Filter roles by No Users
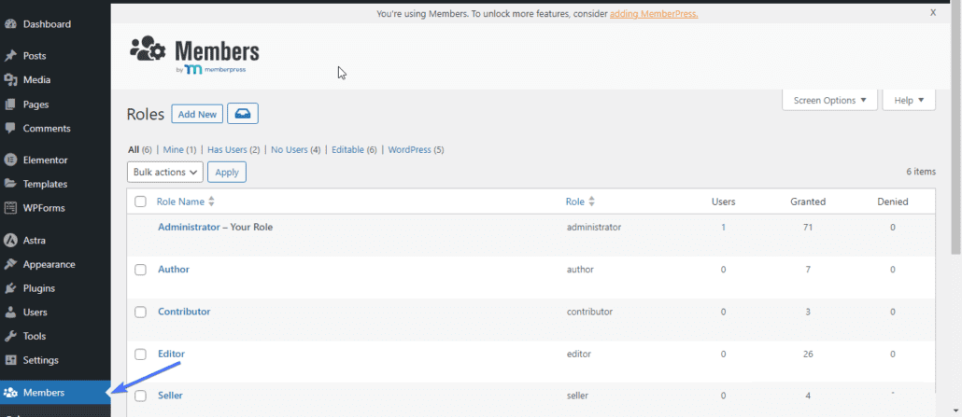This screenshot has width=962, height=417. (296, 149)
